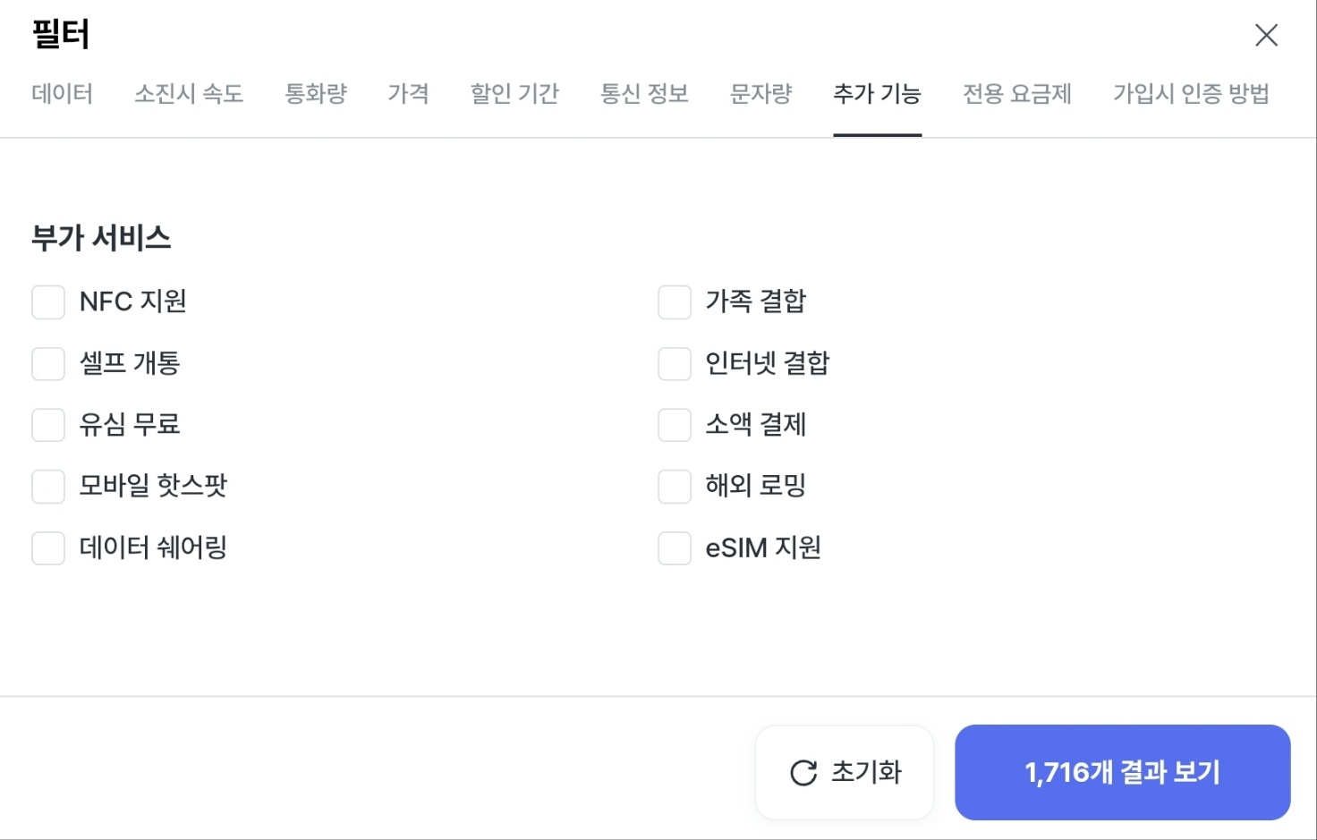Image resolution: width=1317 pixels, height=840 pixels.
Task: Click the 초기화 reset button
Action: pyautogui.click(x=844, y=772)
